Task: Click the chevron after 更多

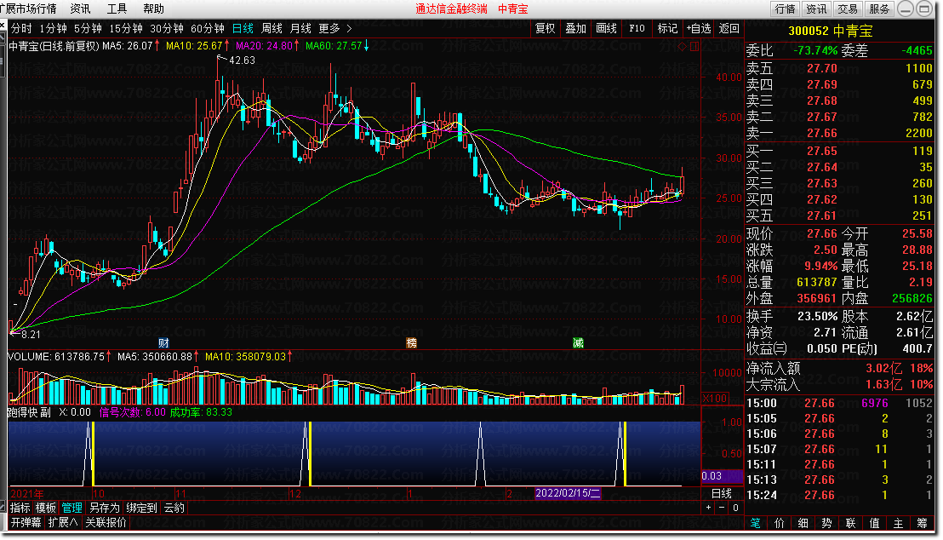Action: (x=350, y=28)
